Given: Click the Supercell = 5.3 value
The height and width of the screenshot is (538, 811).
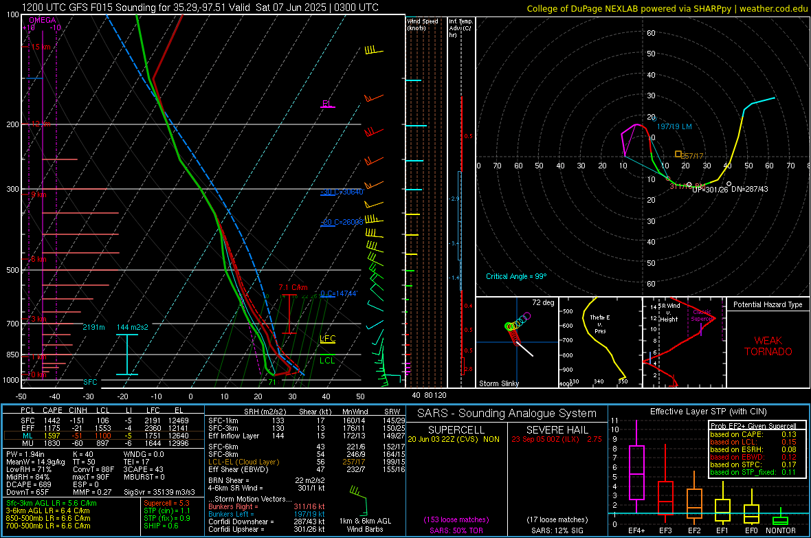Looking at the screenshot, I should (166, 503).
